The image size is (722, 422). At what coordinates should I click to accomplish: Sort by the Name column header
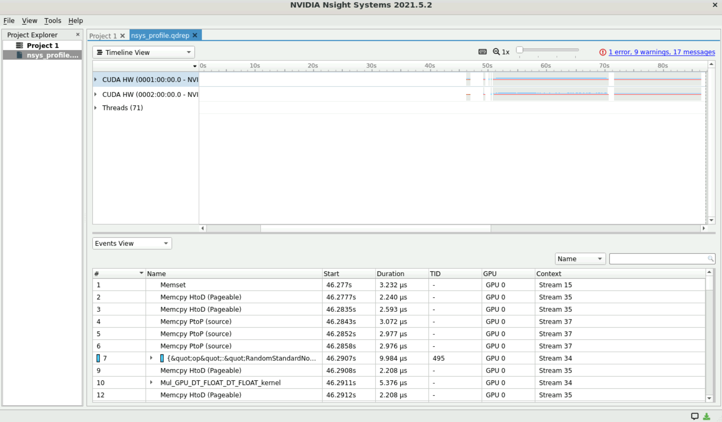(x=234, y=274)
